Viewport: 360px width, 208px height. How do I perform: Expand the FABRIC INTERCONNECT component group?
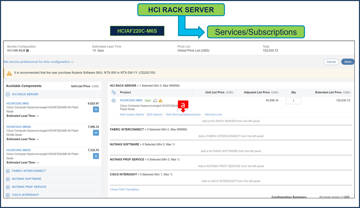coord(8,171)
